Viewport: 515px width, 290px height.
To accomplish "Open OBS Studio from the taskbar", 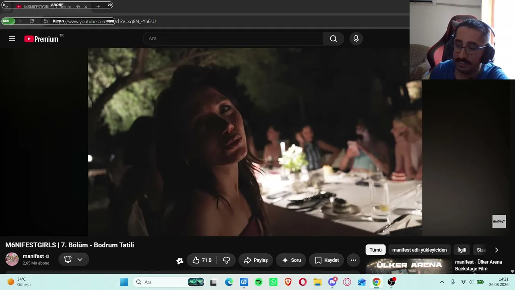I will point(391,282).
